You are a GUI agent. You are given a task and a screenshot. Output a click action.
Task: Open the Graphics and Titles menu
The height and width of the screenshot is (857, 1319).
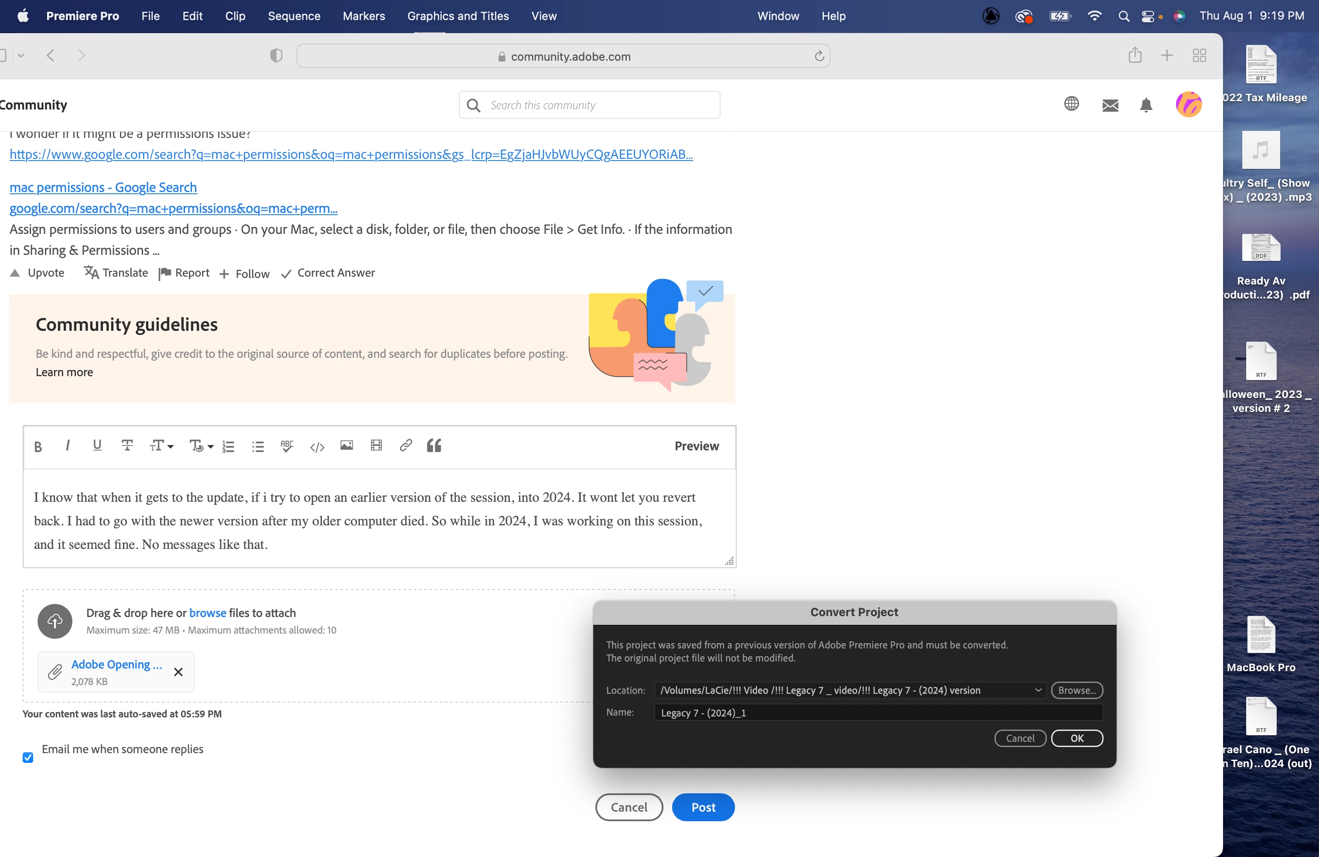coord(458,16)
